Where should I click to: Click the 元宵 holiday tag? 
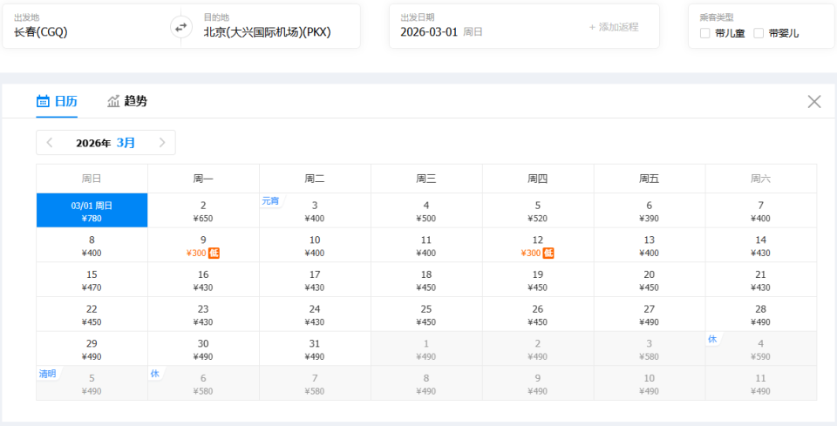tap(270, 201)
